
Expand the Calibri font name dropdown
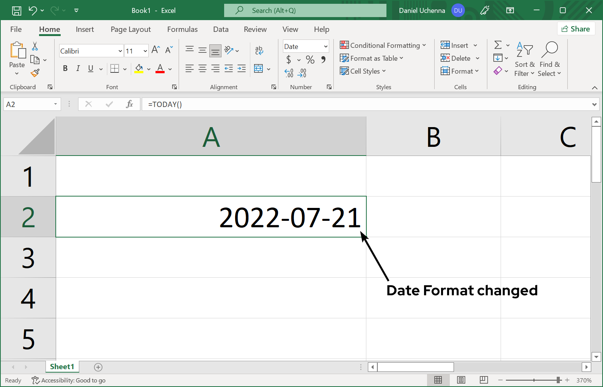coord(120,51)
